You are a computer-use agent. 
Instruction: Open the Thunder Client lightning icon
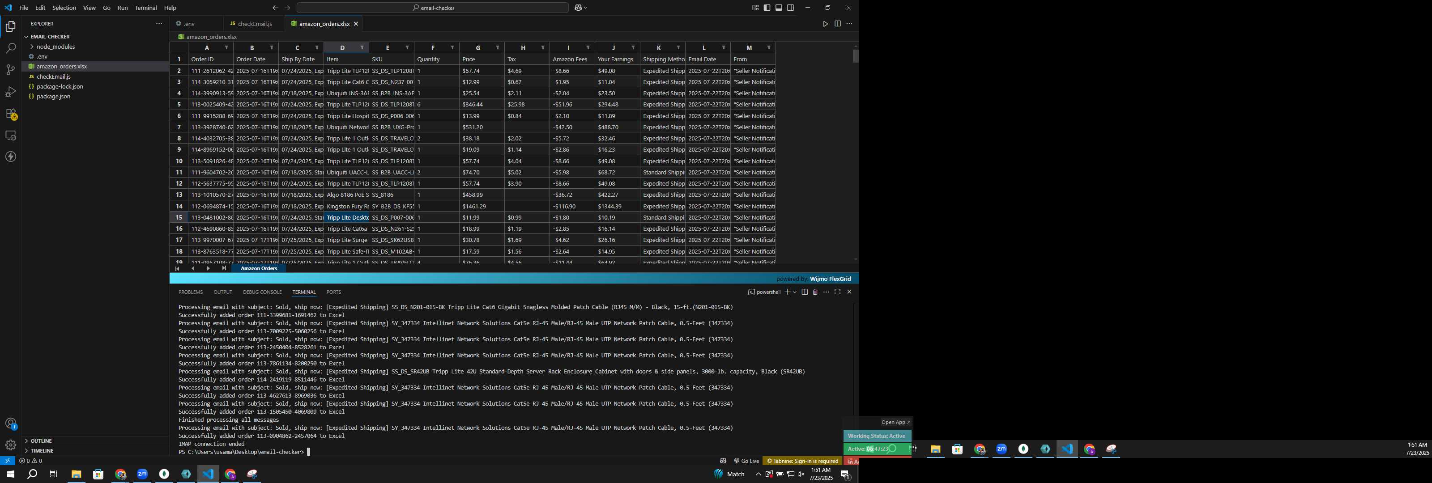point(11,157)
